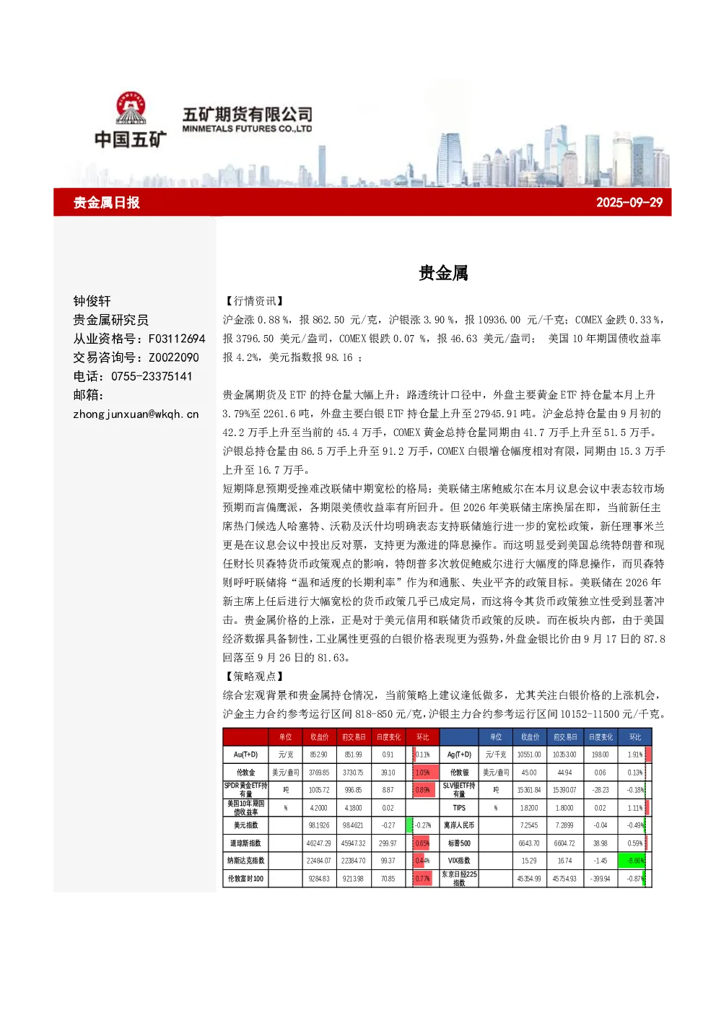Viewport: 716px width, 1013px height.
Task: Click the 交易咨询号 Z0022090 line
Action: [136, 357]
